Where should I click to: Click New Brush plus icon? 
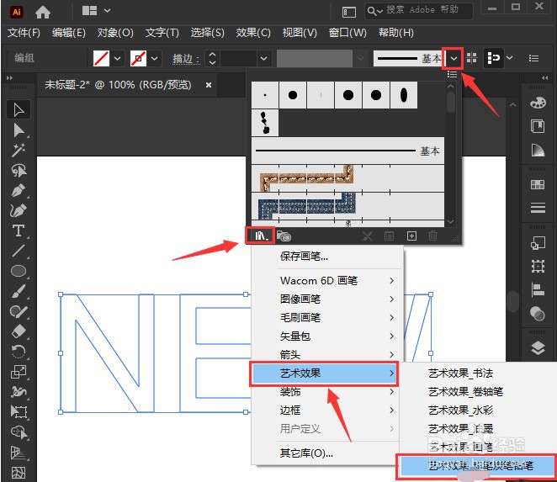(x=411, y=236)
